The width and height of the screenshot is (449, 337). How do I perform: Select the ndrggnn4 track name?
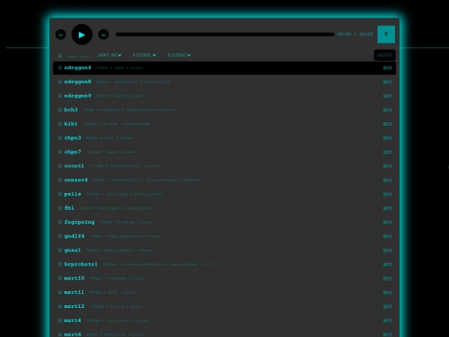click(x=77, y=68)
